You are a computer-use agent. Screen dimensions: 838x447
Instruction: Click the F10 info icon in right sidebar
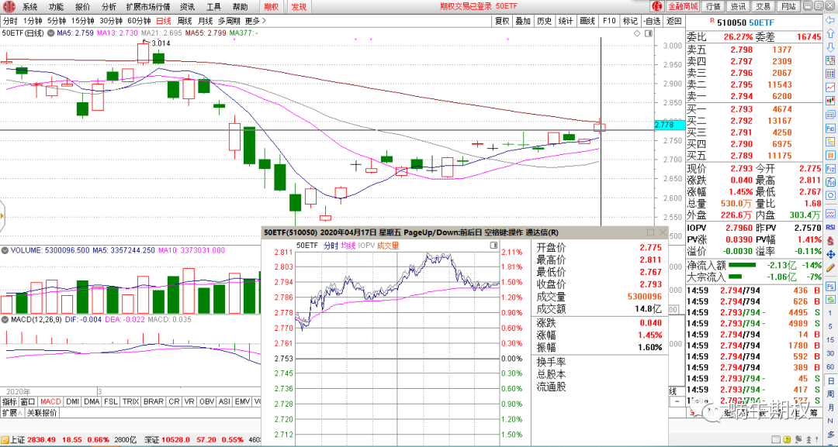coord(830,129)
